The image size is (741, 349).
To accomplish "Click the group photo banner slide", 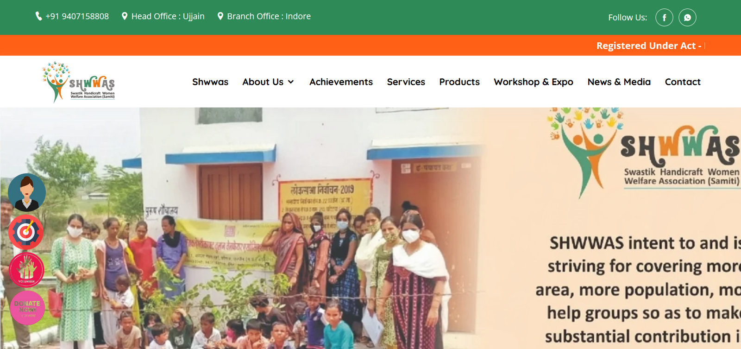I will (370, 228).
